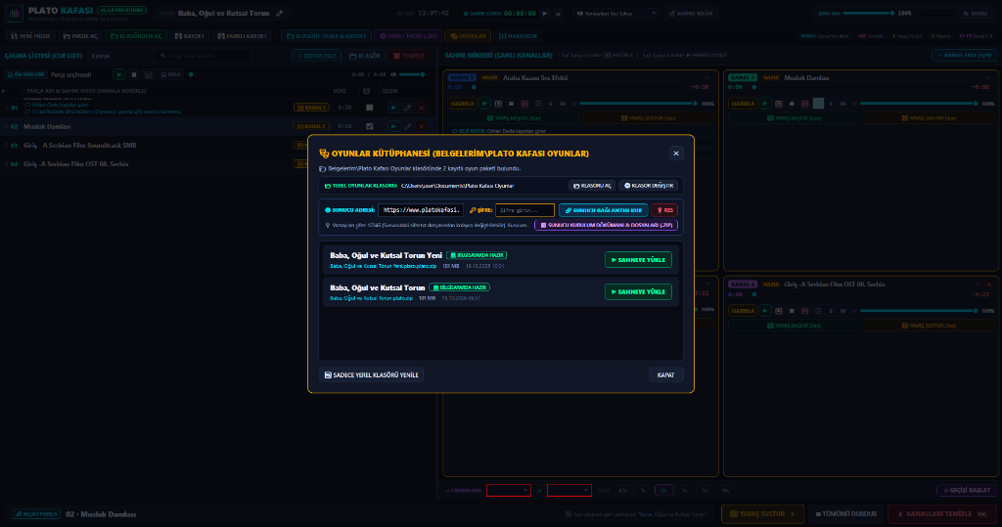1002x527 pixels.
Task: Stop the preview playback
Action: pyautogui.click(x=133, y=74)
